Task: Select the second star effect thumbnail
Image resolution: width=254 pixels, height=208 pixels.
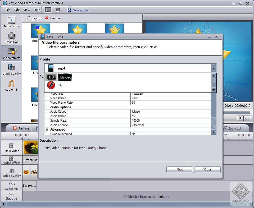Action: [x=77, y=29]
